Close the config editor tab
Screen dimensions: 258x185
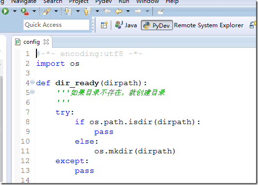[46, 42]
